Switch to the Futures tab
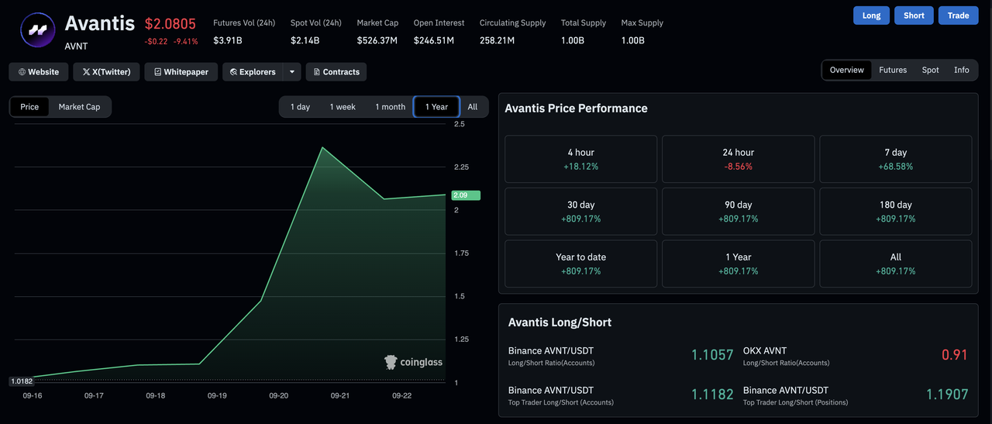 pyautogui.click(x=893, y=70)
